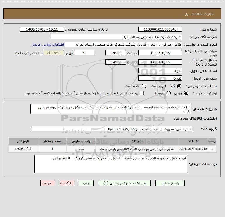Click the quantity cell showing 1

click(52, 149)
